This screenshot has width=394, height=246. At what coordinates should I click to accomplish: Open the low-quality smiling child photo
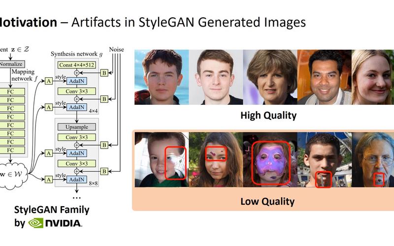pyautogui.click(x=162, y=159)
